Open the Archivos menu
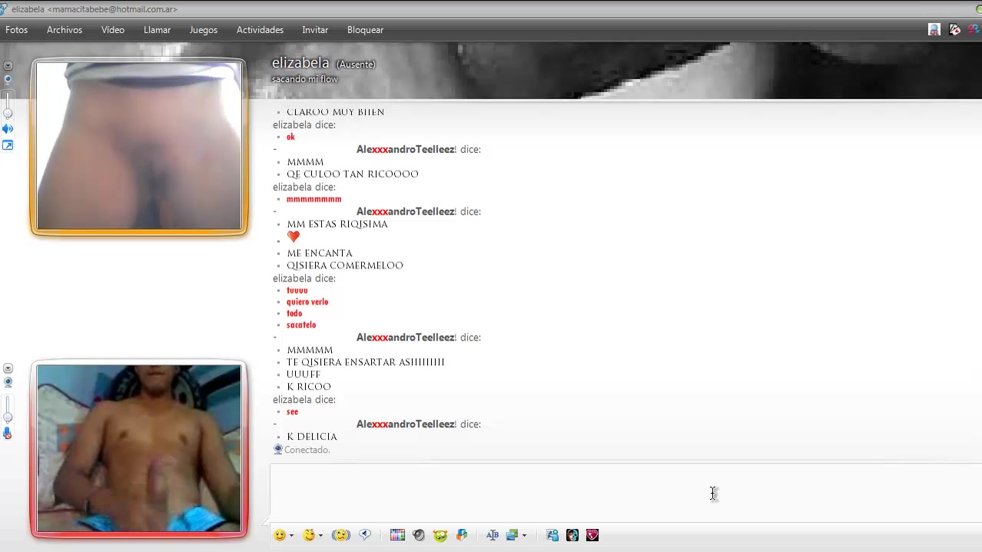982x552 pixels. point(65,30)
